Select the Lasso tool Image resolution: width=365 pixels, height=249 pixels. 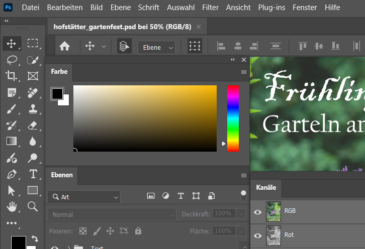coord(11,60)
